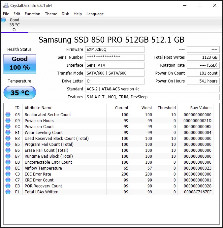
Task: Select the Uncorrectable Error Count attribute name
Action: point(48,162)
